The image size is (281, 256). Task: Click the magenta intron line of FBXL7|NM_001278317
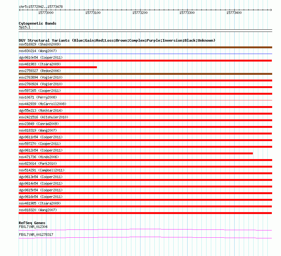pos(145,237)
